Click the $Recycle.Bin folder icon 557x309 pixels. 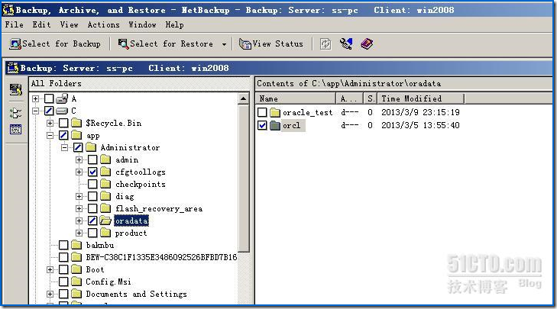coord(76,123)
